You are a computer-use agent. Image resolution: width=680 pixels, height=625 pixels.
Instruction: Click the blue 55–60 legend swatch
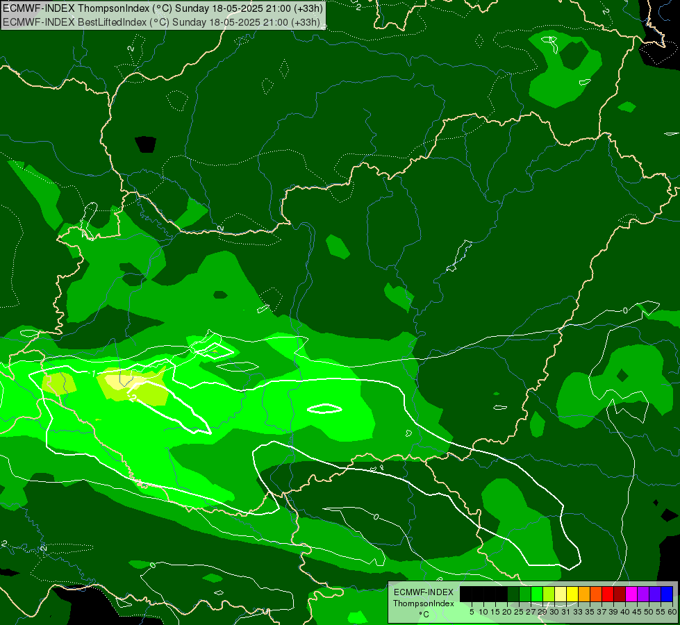[667, 594]
